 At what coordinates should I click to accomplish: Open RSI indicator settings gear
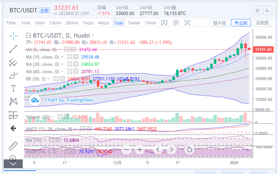tap(52, 140)
